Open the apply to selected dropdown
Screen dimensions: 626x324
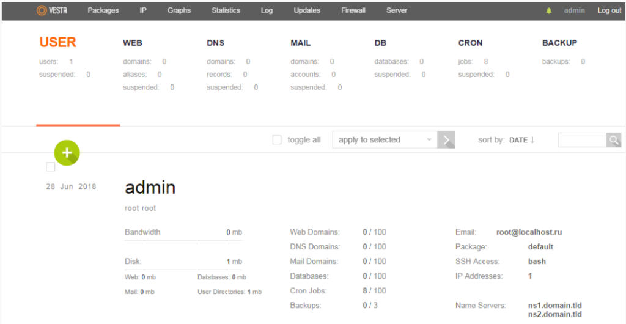point(385,140)
